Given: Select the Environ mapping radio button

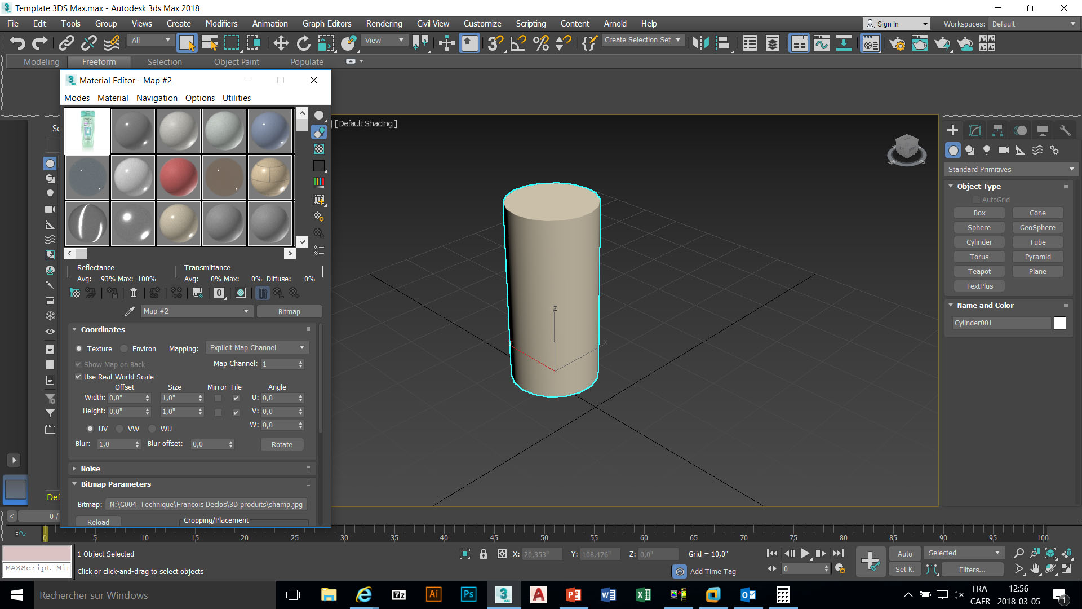Looking at the screenshot, I should click(125, 349).
